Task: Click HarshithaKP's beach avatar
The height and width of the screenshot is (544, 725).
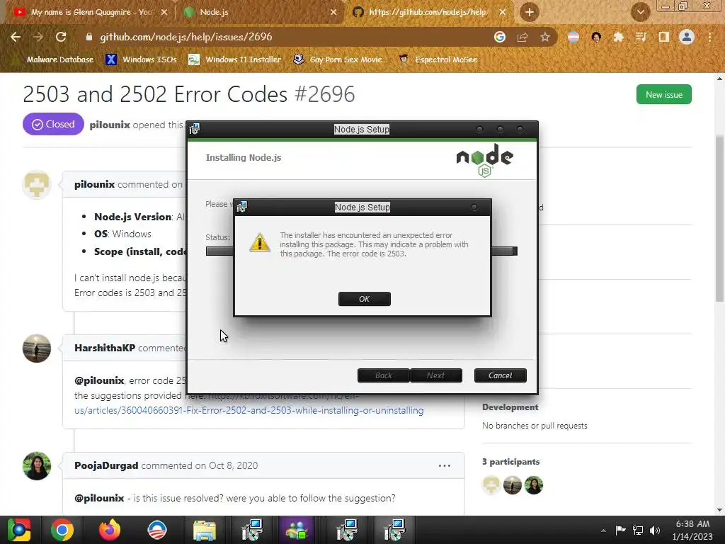Action: [x=37, y=348]
